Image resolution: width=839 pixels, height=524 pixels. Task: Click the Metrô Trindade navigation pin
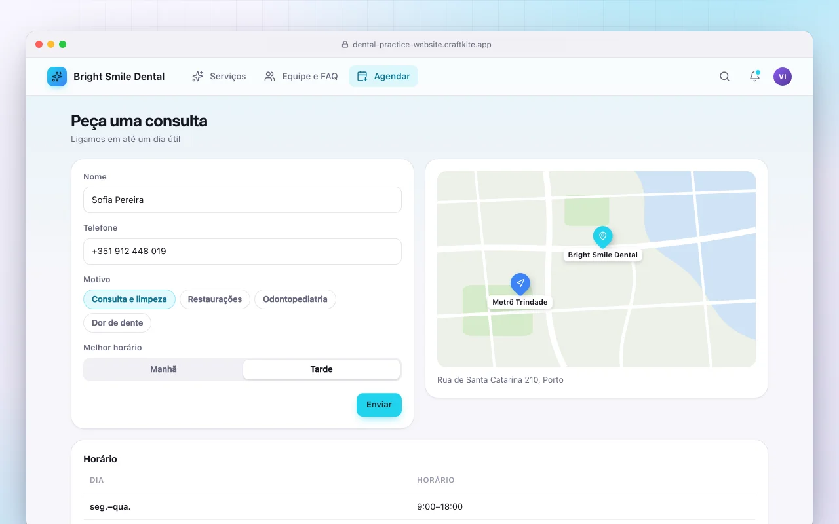click(x=520, y=284)
